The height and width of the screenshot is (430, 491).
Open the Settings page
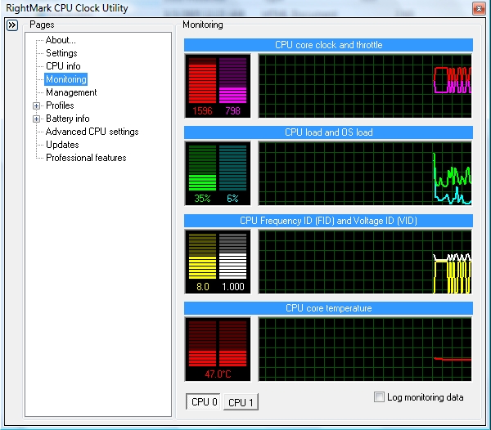[x=61, y=53]
